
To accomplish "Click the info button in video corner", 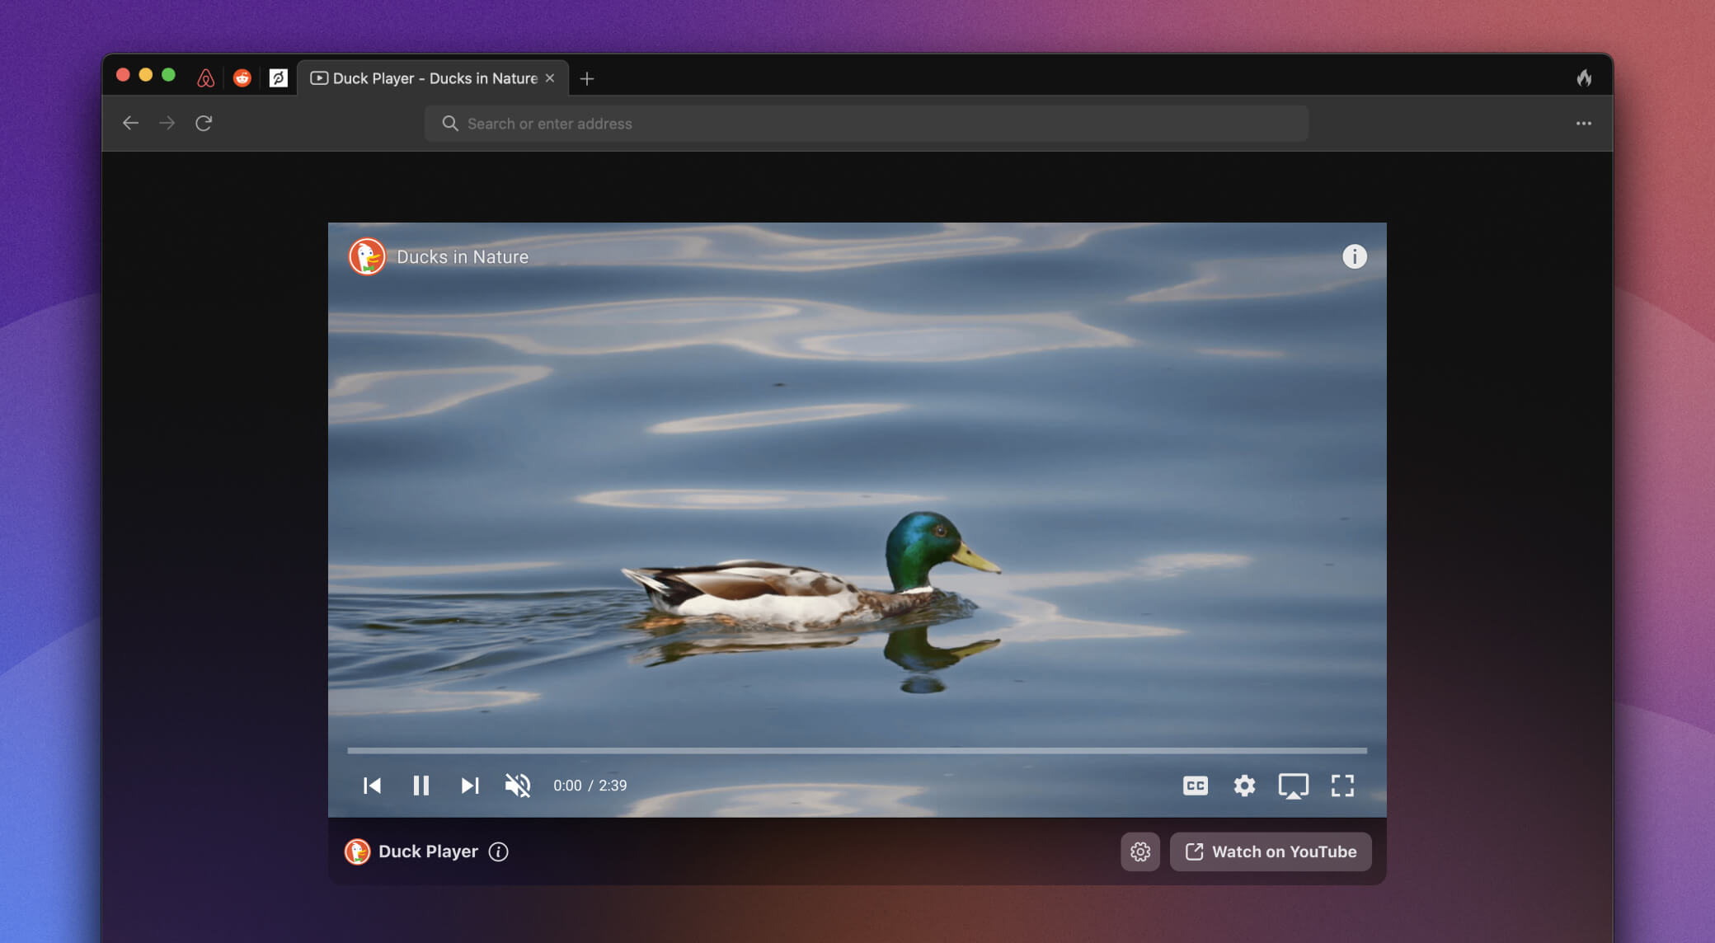I will [x=1354, y=256].
